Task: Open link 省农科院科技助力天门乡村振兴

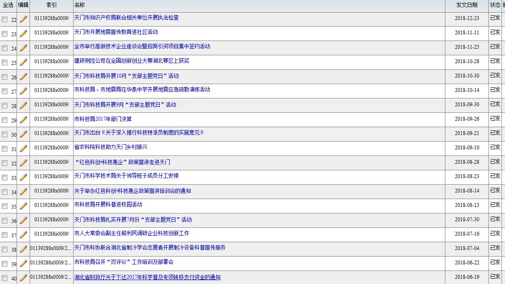Action: tap(111, 147)
